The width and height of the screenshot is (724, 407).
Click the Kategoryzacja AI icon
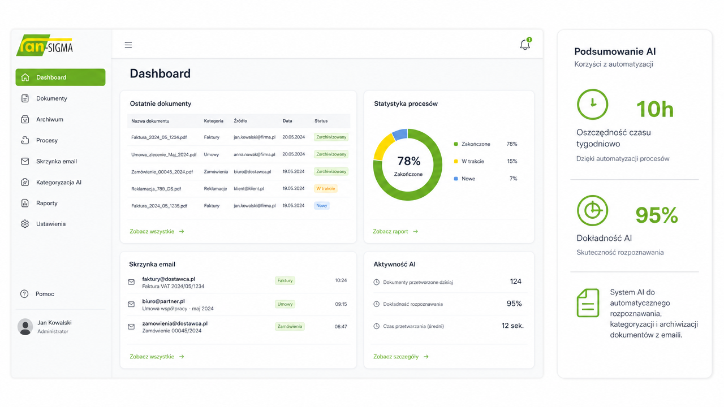pyautogui.click(x=25, y=182)
